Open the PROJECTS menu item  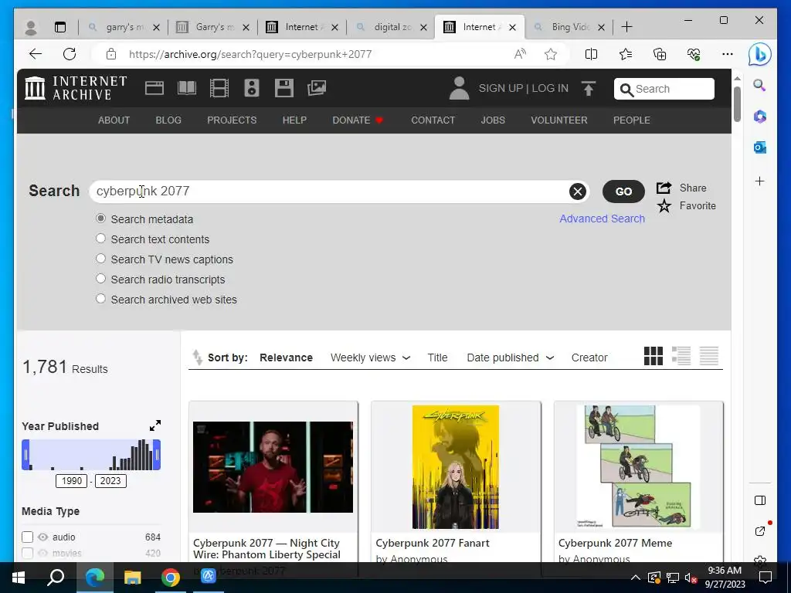pyautogui.click(x=232, y=120)
